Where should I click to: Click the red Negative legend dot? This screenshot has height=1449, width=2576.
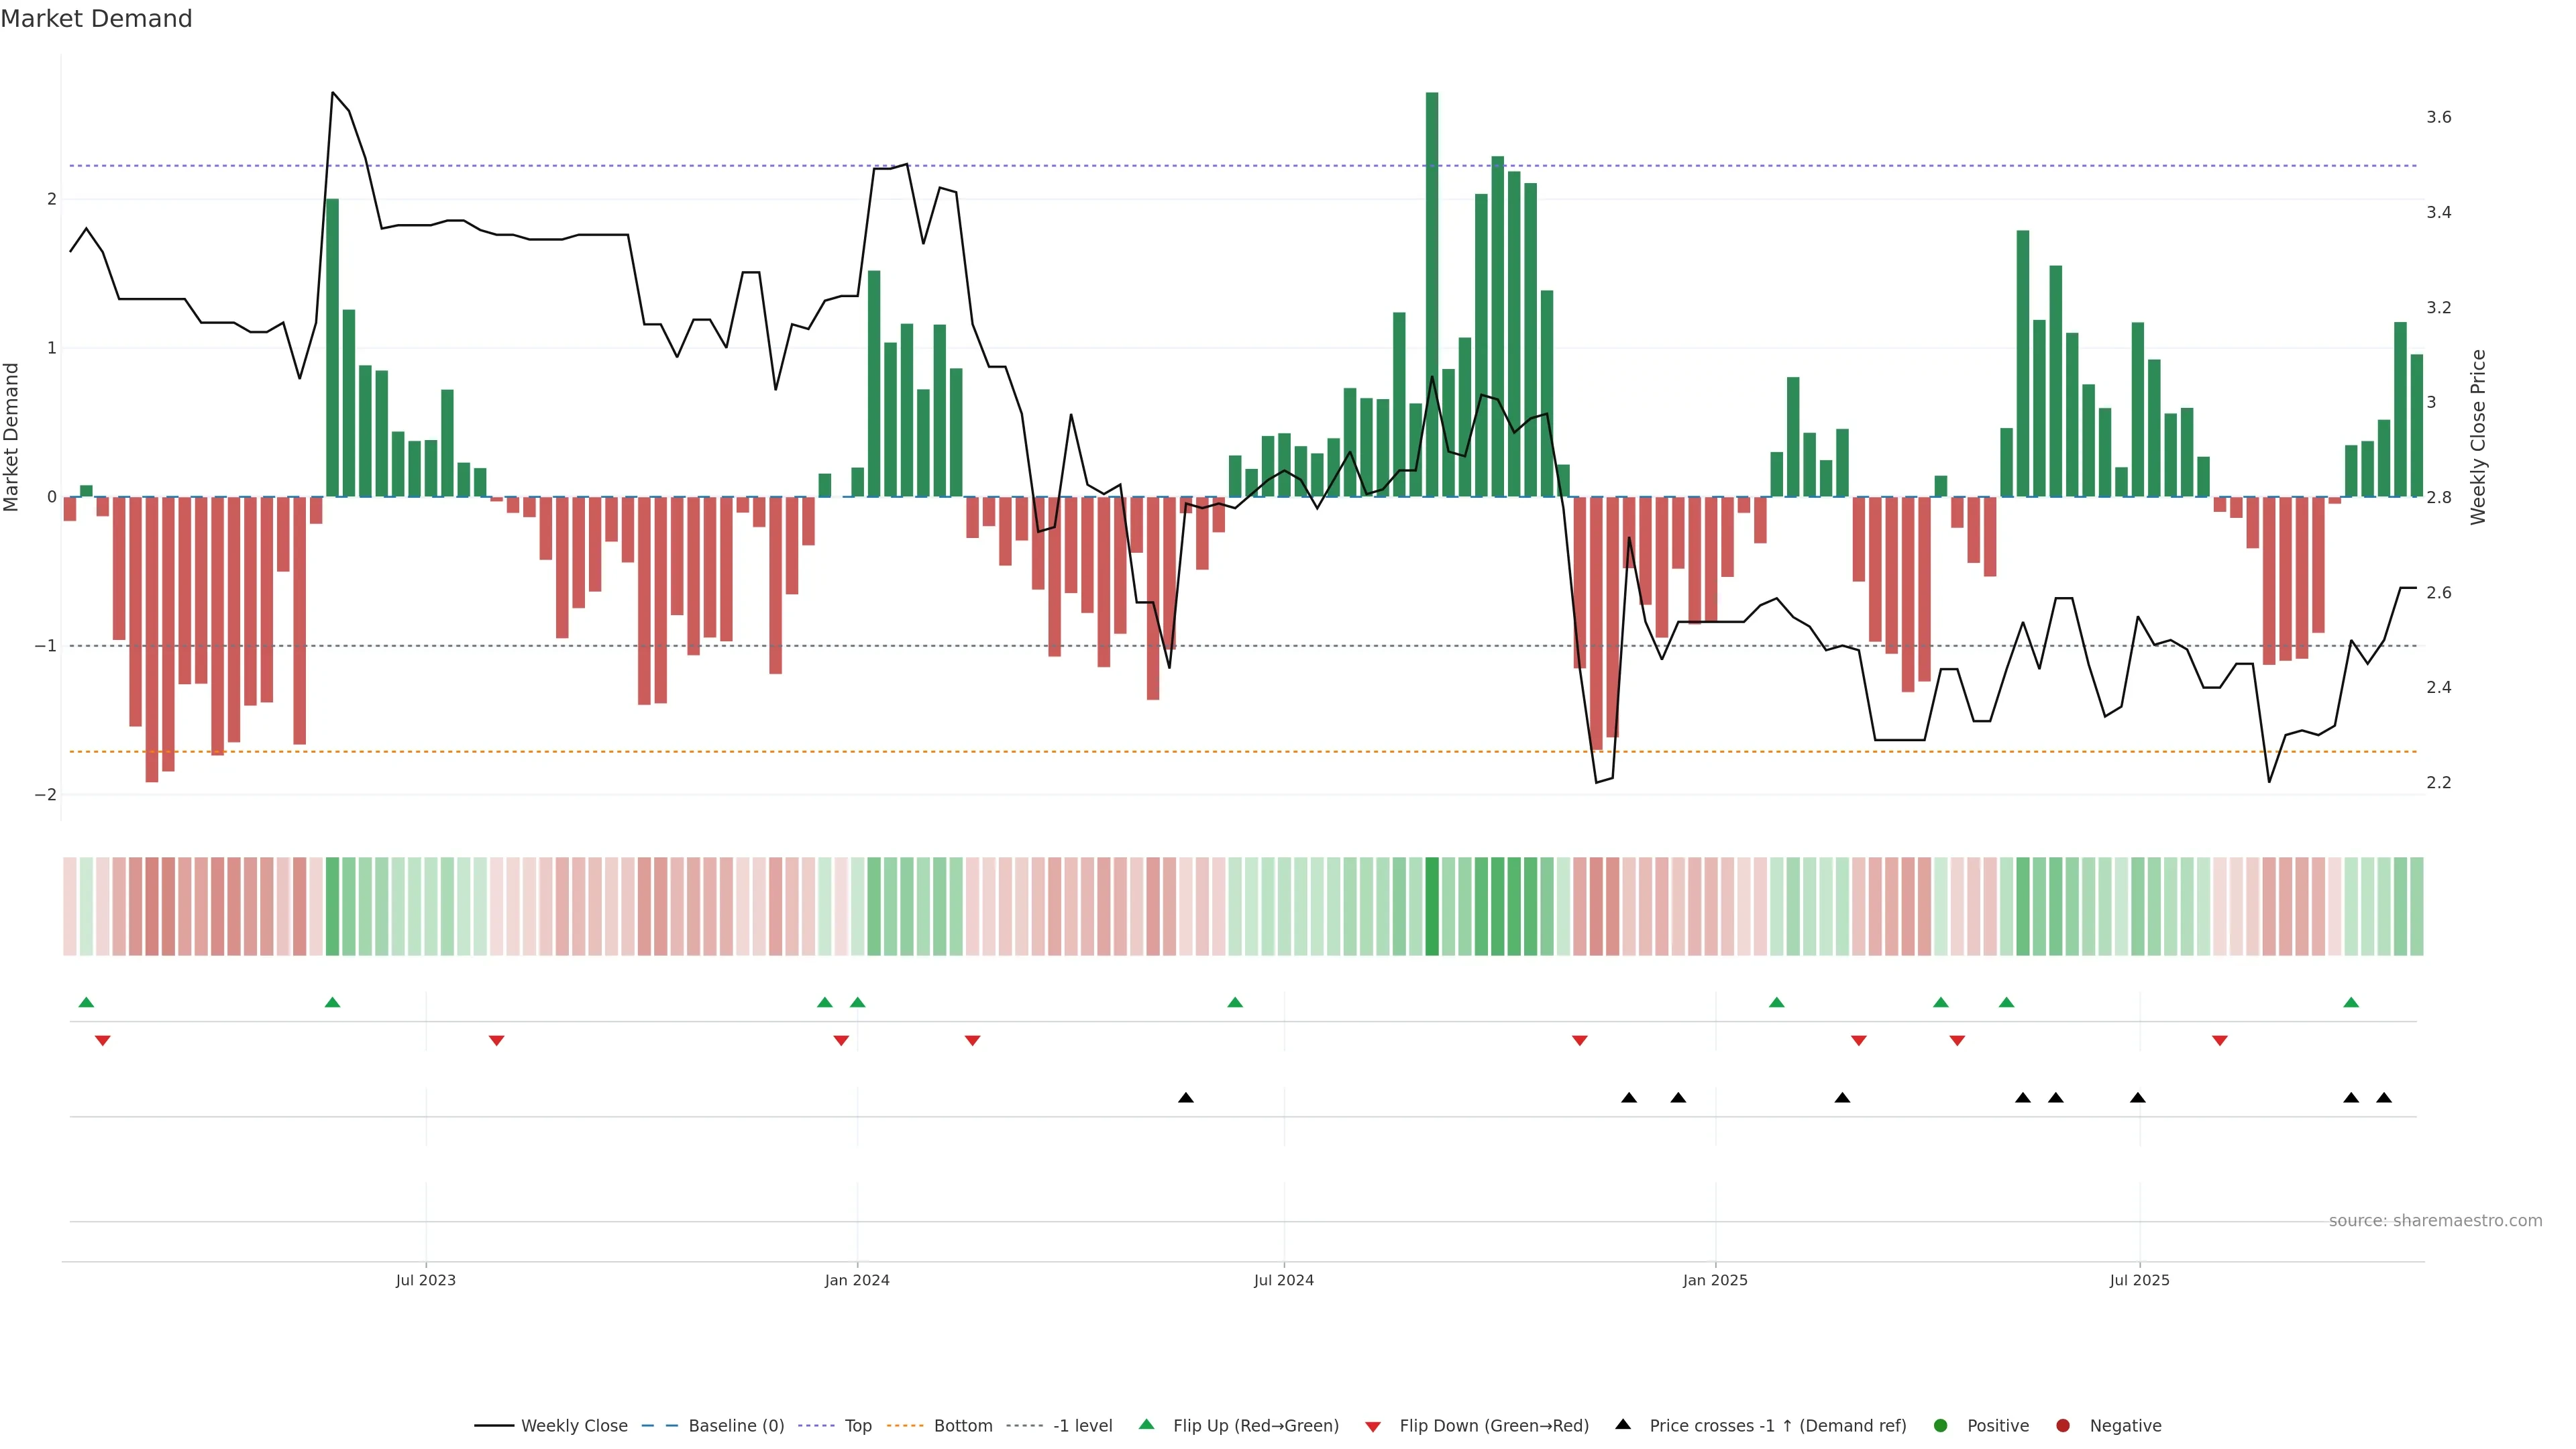(x=2063, y=1425)
